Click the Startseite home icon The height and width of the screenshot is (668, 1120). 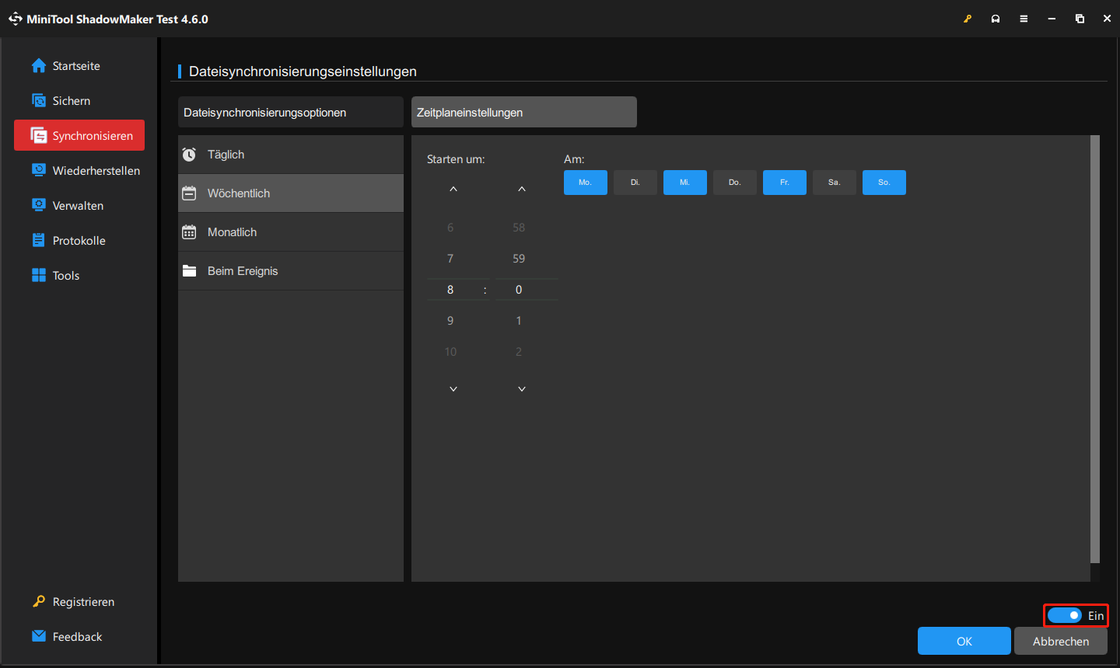(39, 66)
